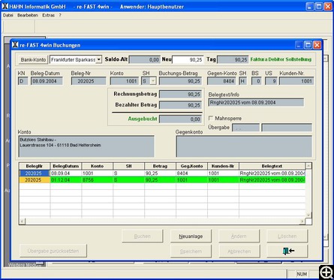Click the Übergabe zurücksetzen button

[x=53, y=251]
